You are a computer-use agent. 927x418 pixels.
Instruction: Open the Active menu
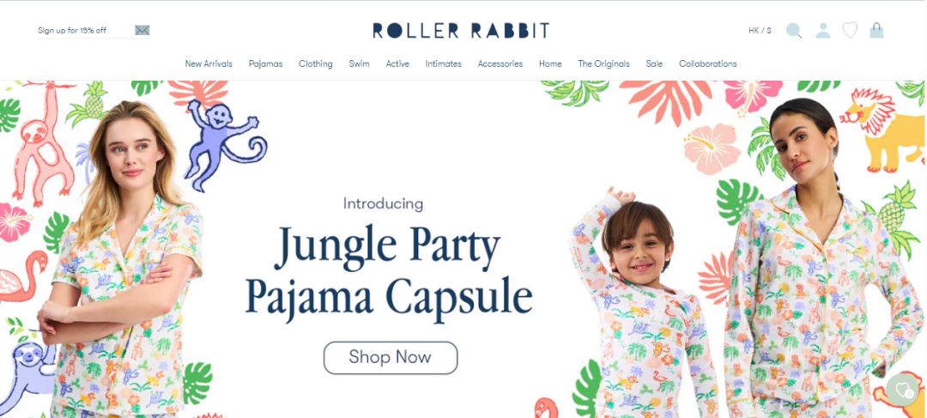(397, 64)
